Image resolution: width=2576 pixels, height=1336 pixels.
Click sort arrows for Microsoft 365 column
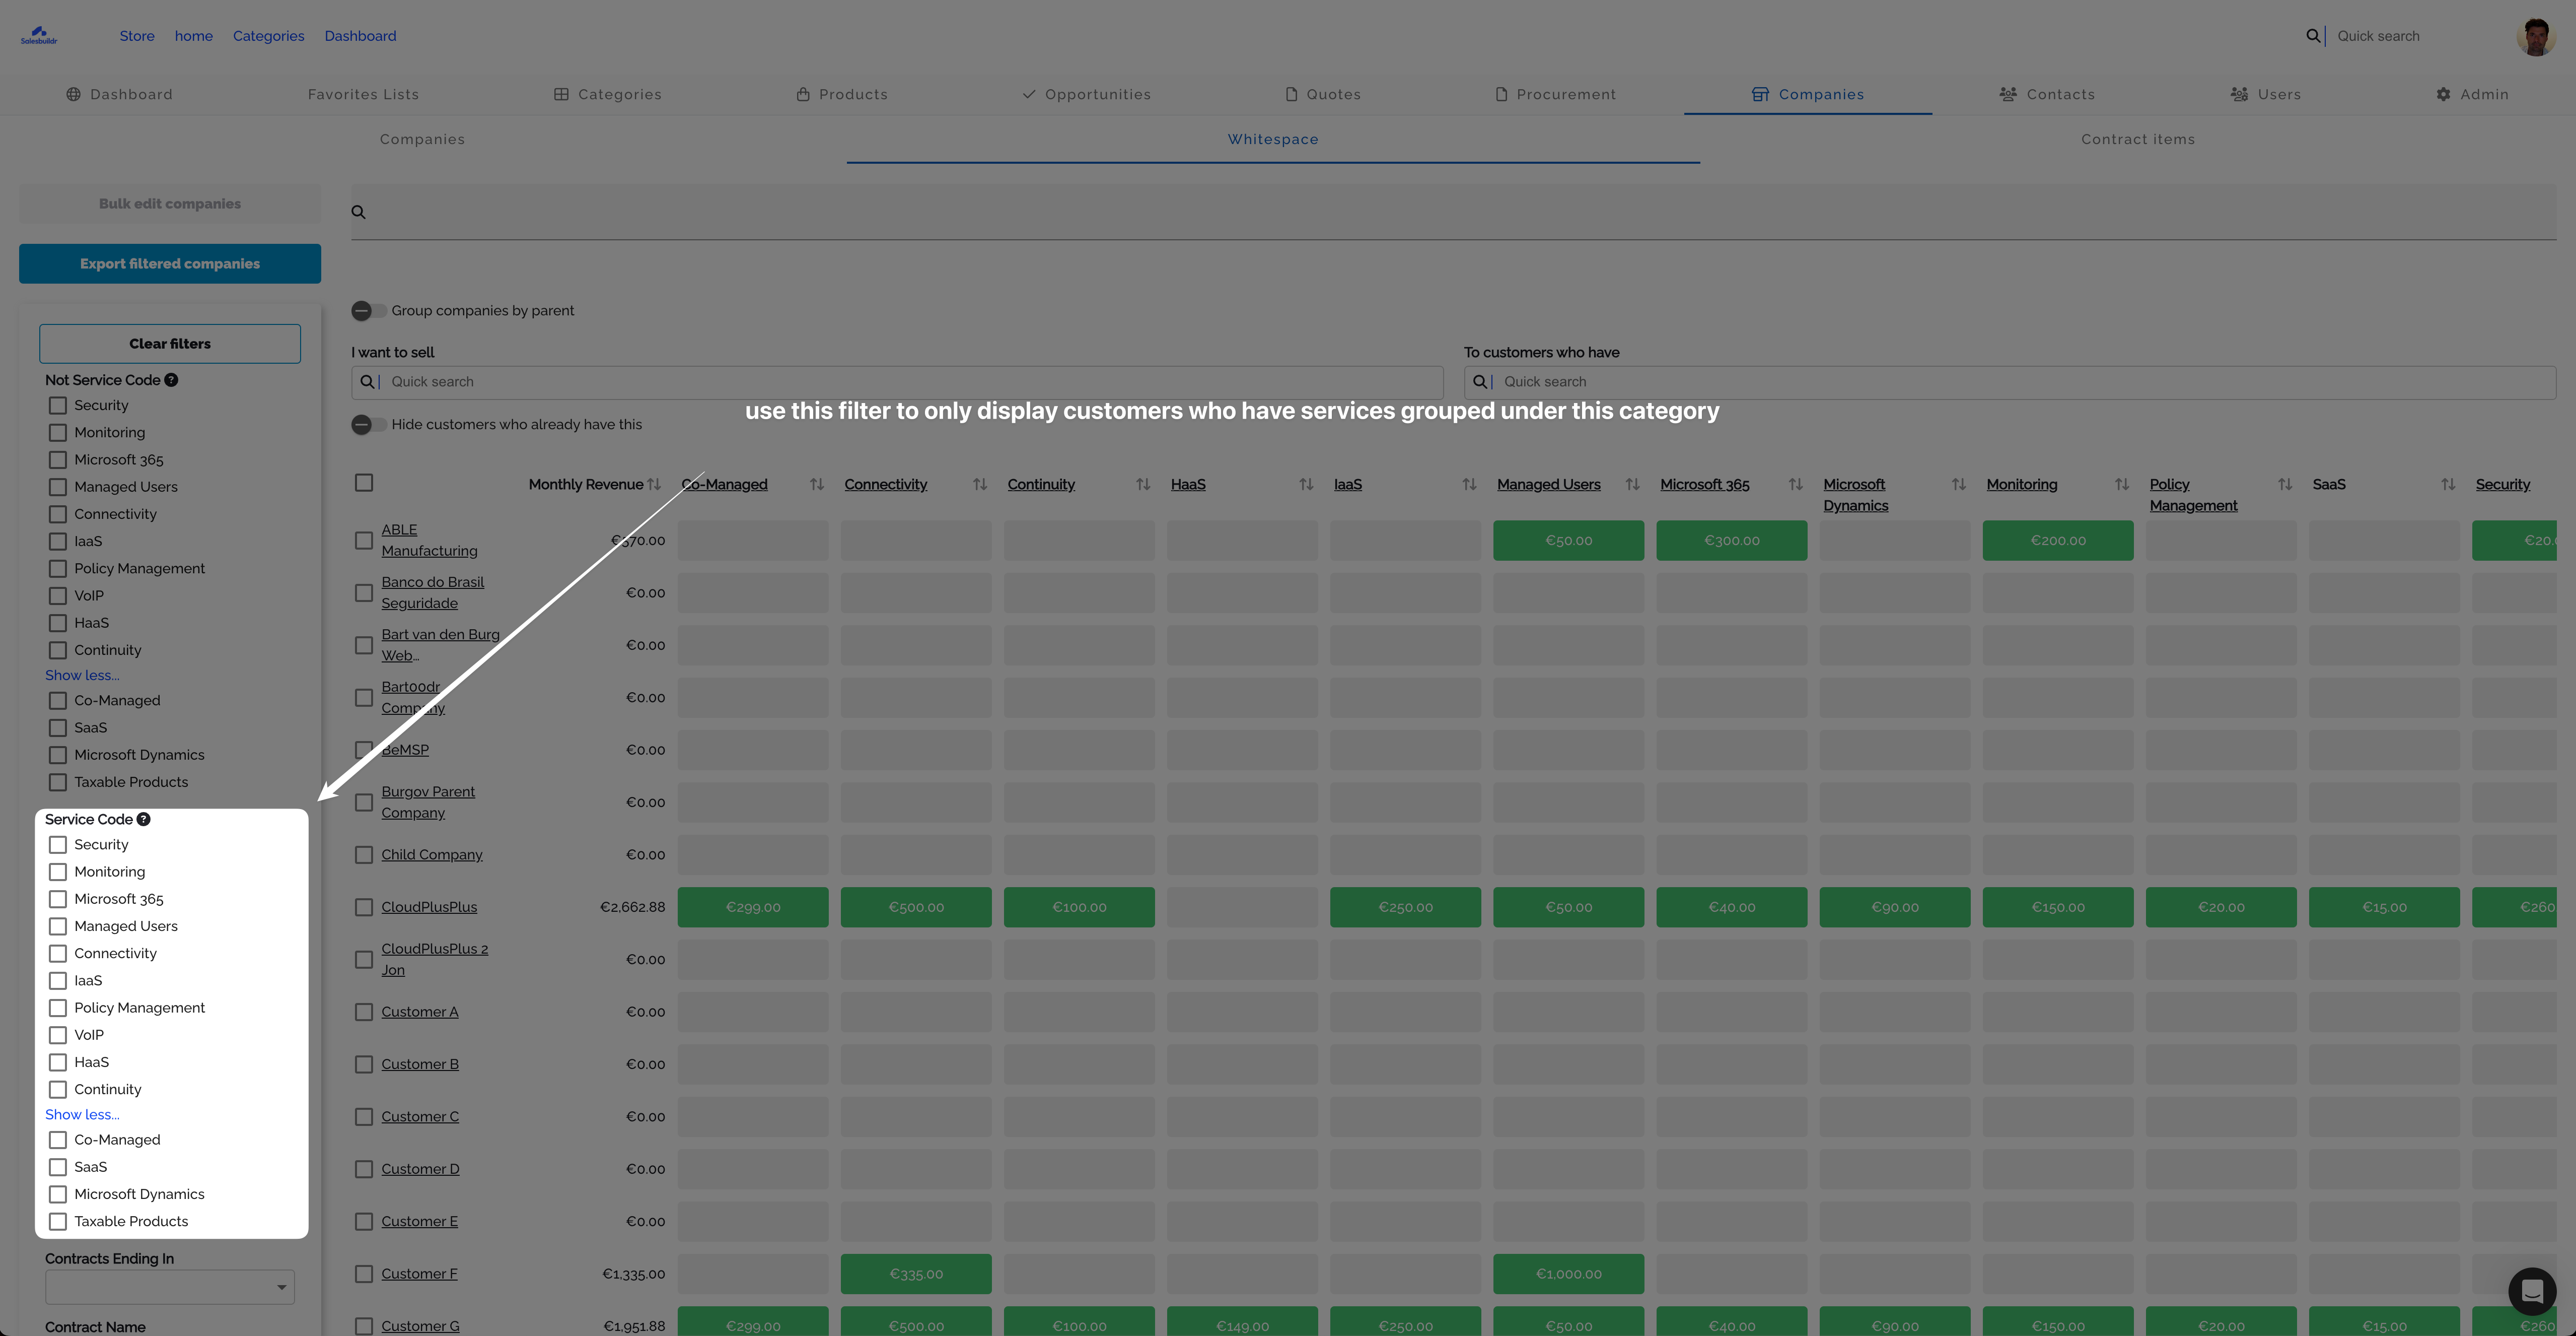pyautogui.click(x=1795, y=484)
